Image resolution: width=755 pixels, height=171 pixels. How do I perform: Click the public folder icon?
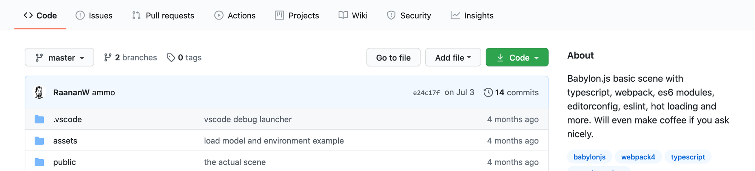39,162
